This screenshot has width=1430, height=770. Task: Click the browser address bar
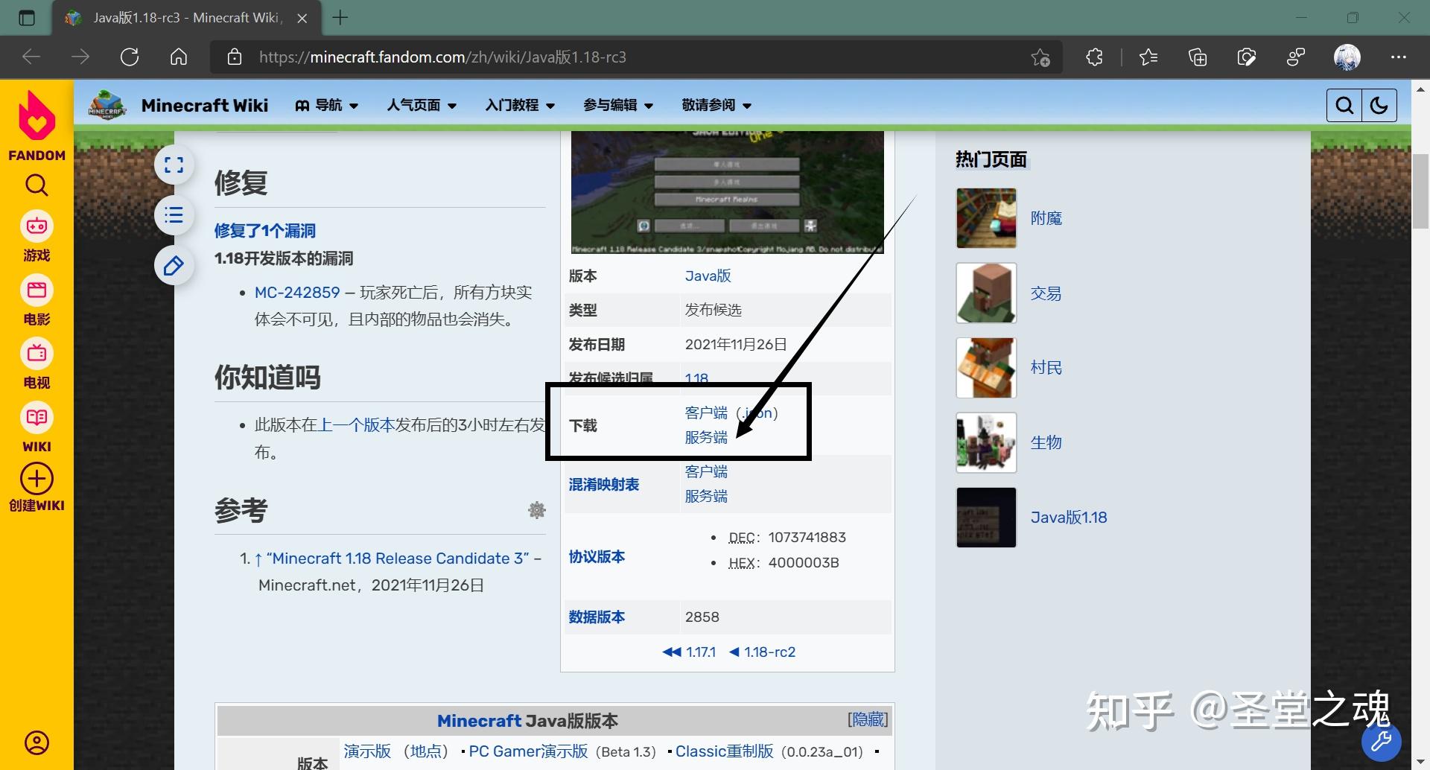point(521,57)
